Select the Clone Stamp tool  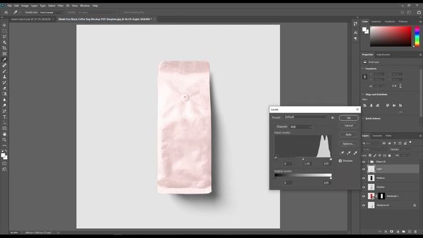click(5, 77)
